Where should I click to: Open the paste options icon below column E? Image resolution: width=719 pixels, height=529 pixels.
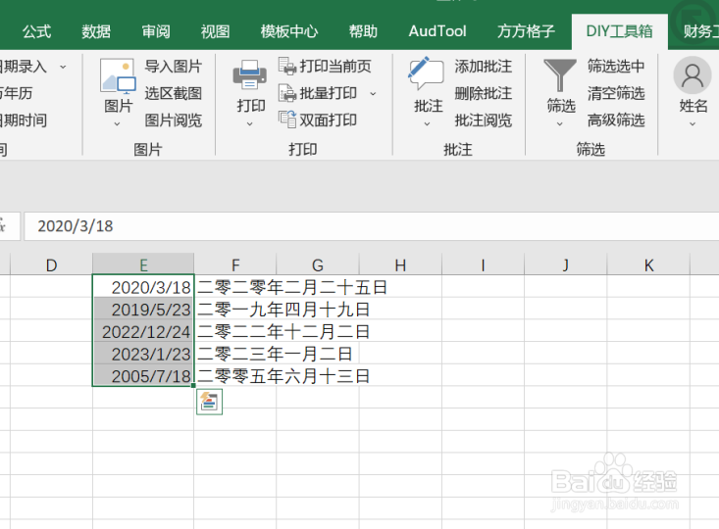pyautogui.click(x=210, y=402)
